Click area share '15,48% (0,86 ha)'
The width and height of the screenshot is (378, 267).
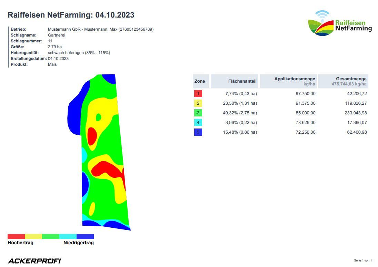coord(240,132)
